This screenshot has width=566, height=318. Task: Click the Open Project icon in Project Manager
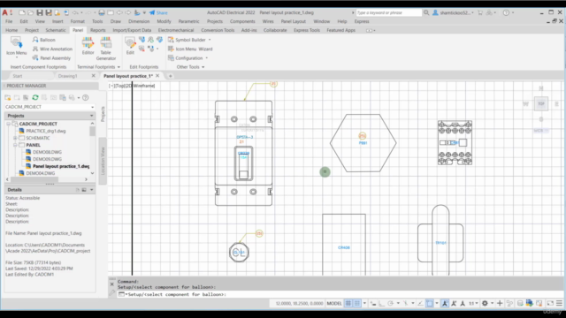[x=8, y=97]
